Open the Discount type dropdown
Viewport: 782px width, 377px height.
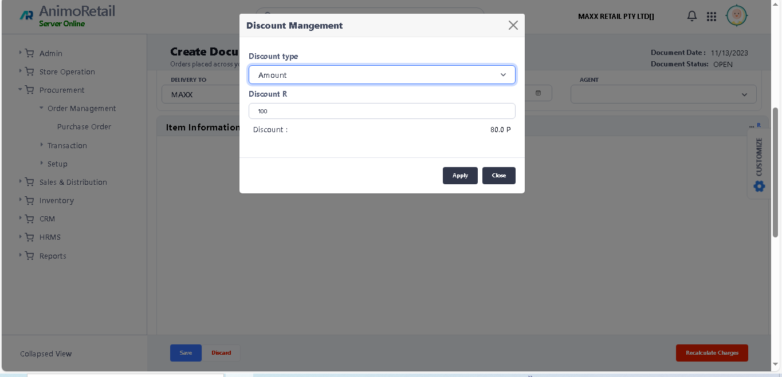coord(382,75)
